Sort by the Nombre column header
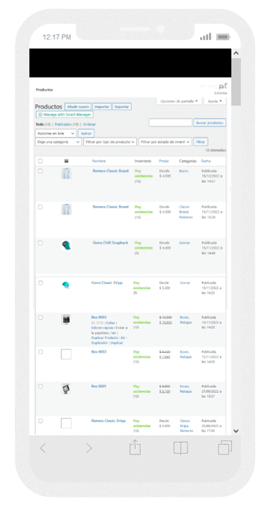Viewport: 273px width, 505px height. click(x=99, y=161)
